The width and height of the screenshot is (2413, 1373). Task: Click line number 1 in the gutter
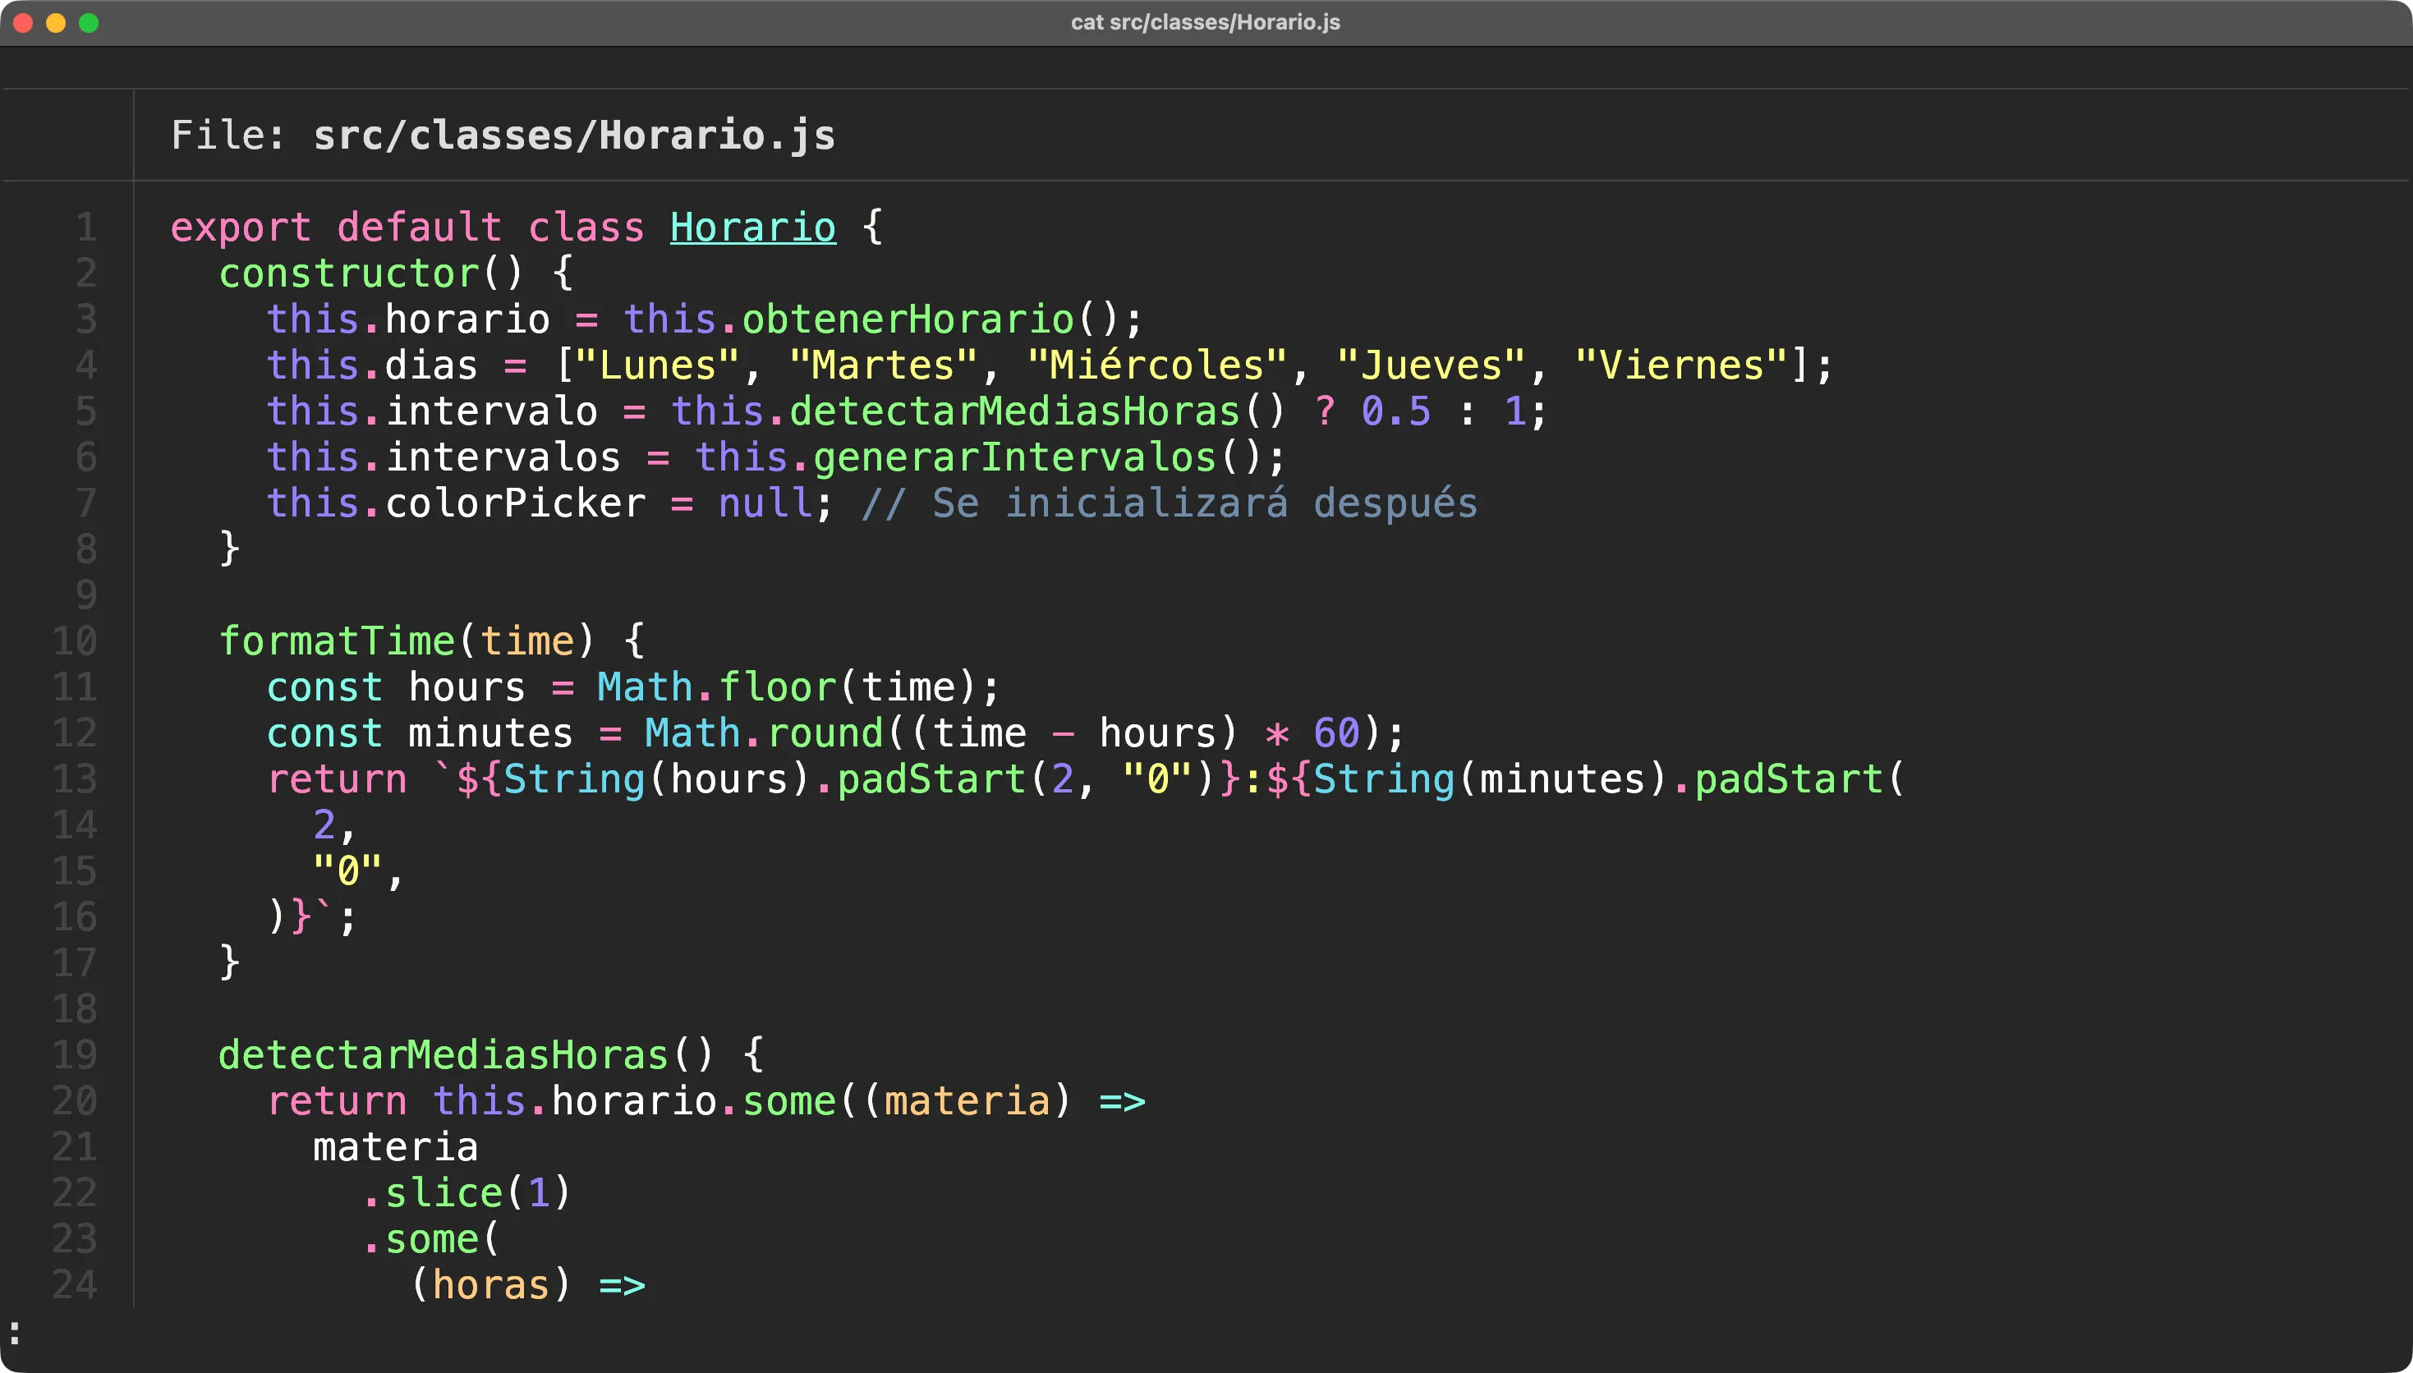[85, 227]
